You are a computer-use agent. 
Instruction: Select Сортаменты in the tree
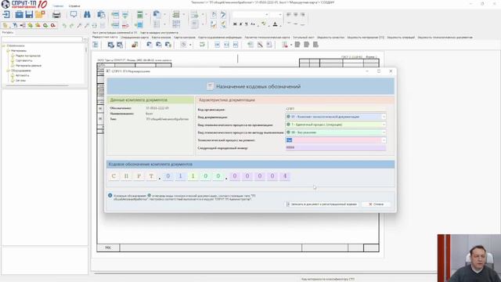pyautogui.click(x=24, y=60)
